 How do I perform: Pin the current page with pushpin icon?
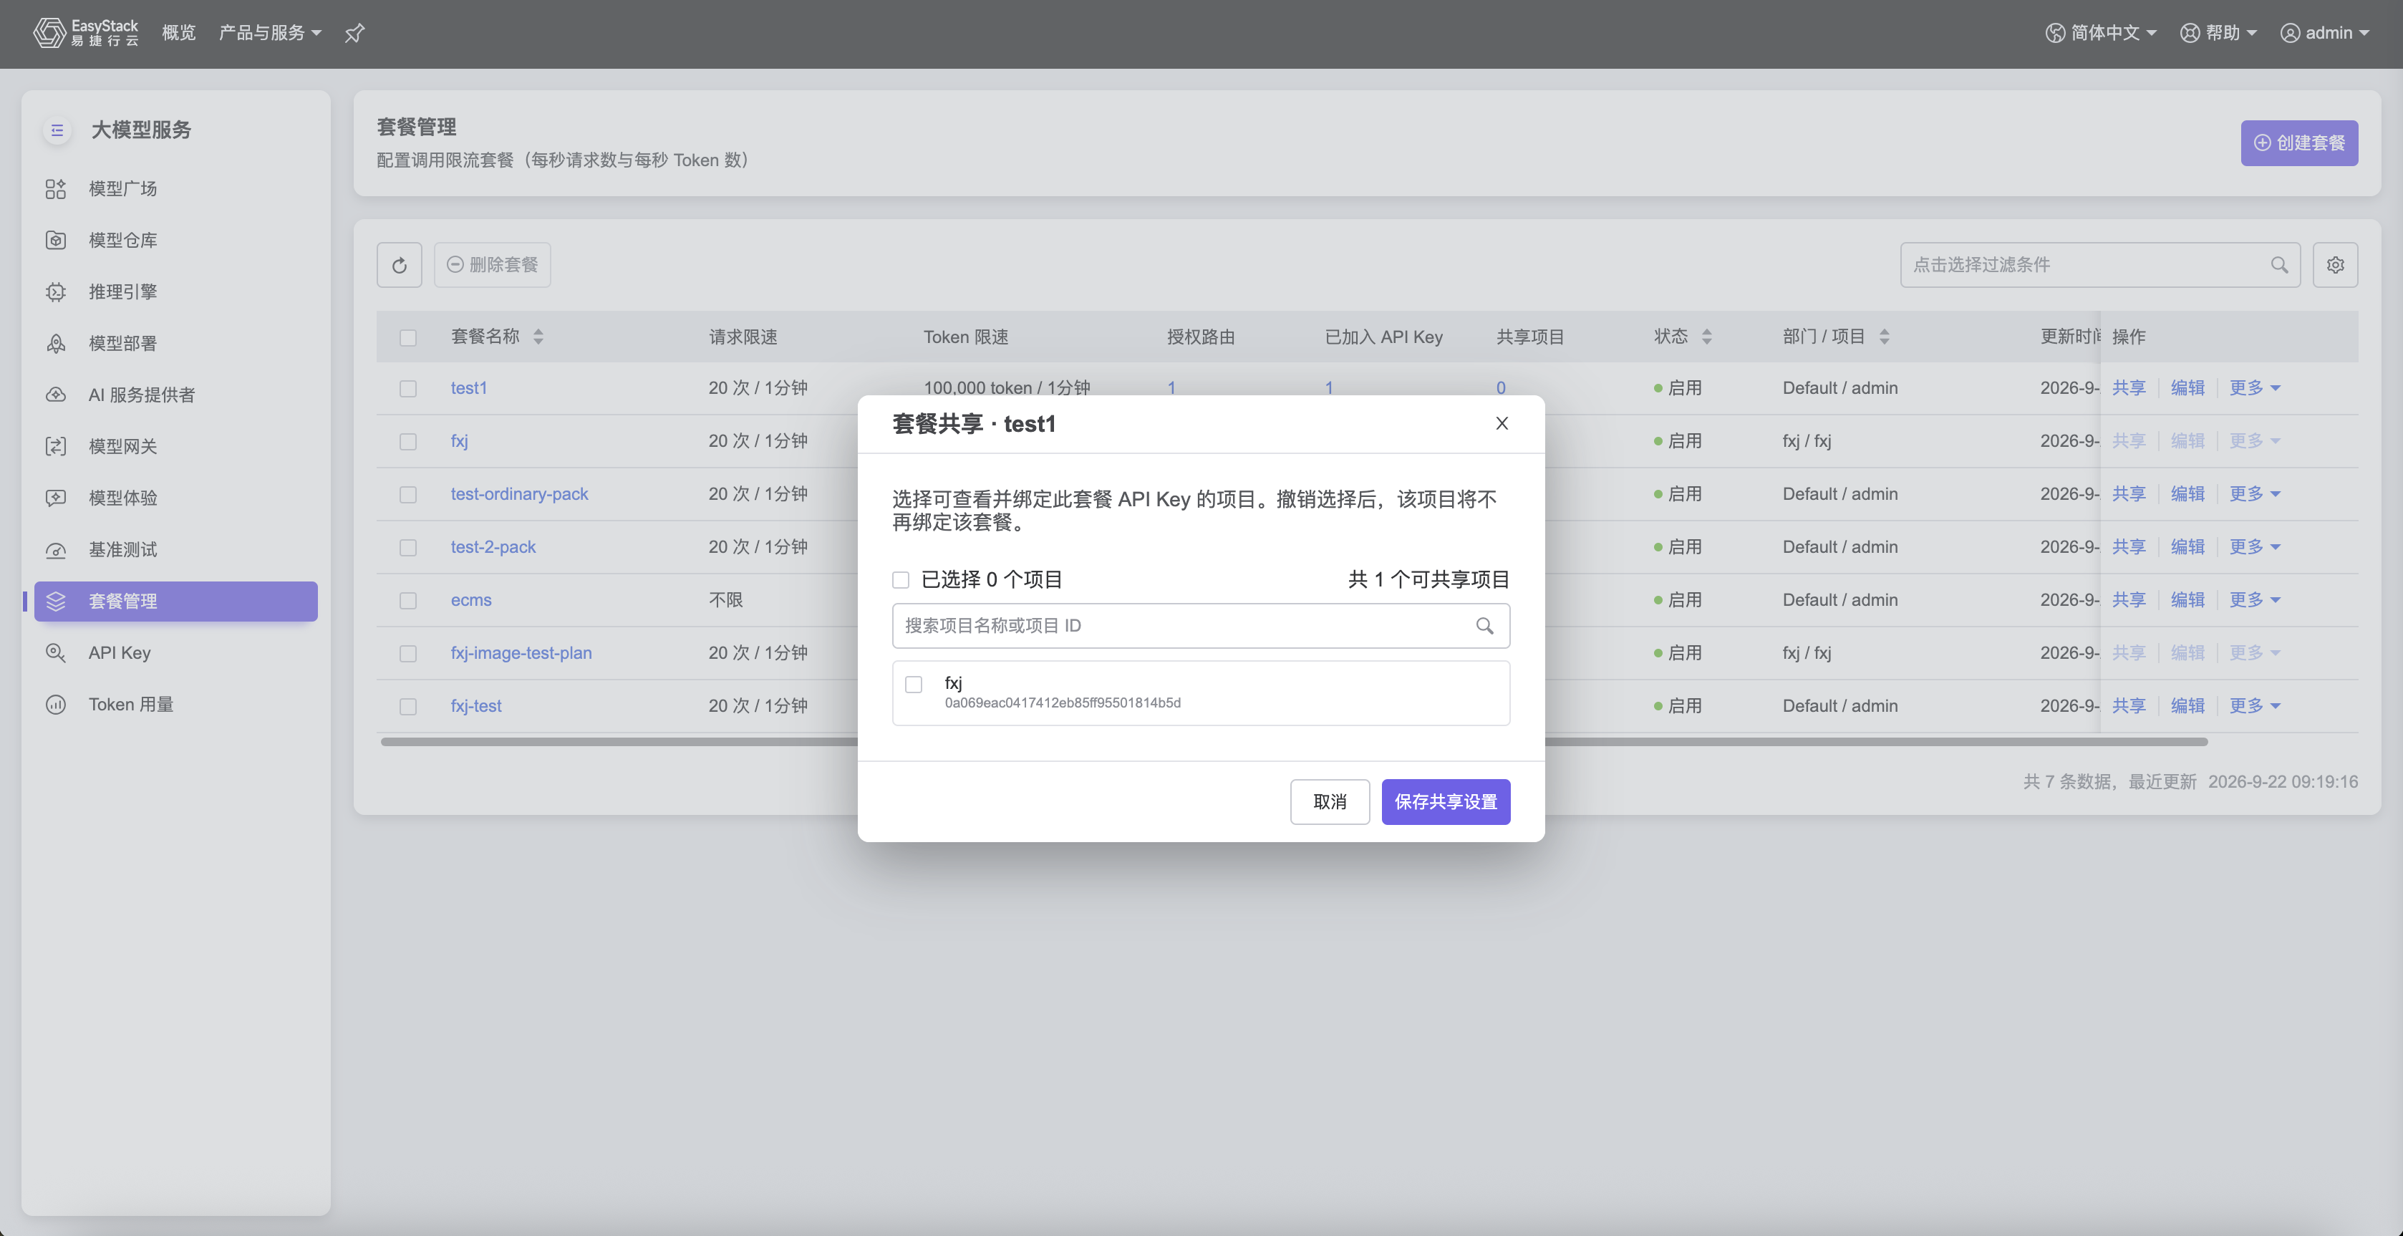354,34
